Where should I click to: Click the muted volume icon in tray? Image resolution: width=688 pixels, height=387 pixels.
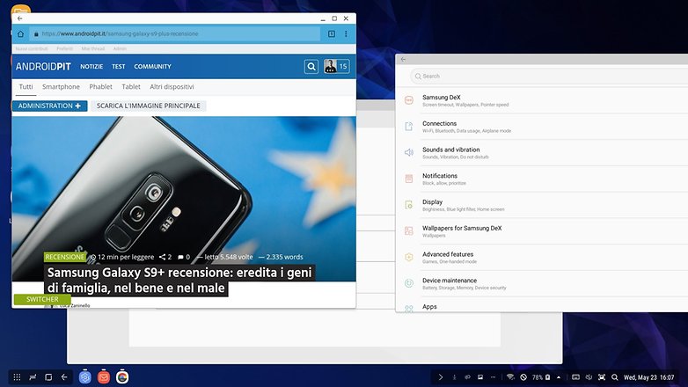click(x=589, y=377)
